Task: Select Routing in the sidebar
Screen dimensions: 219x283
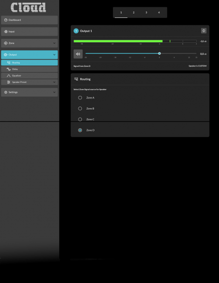Action: (30, 63)
